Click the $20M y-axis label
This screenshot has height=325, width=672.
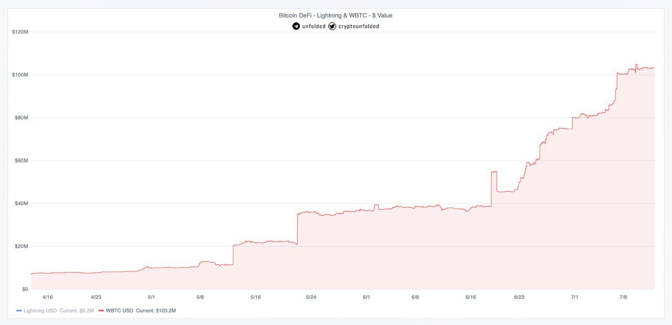[x=21, y=246]
